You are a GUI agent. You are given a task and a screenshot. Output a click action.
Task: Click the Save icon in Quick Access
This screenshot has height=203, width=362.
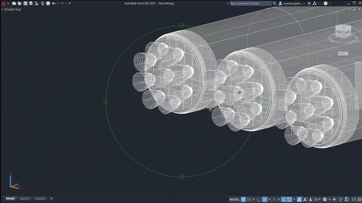point(25,3)
